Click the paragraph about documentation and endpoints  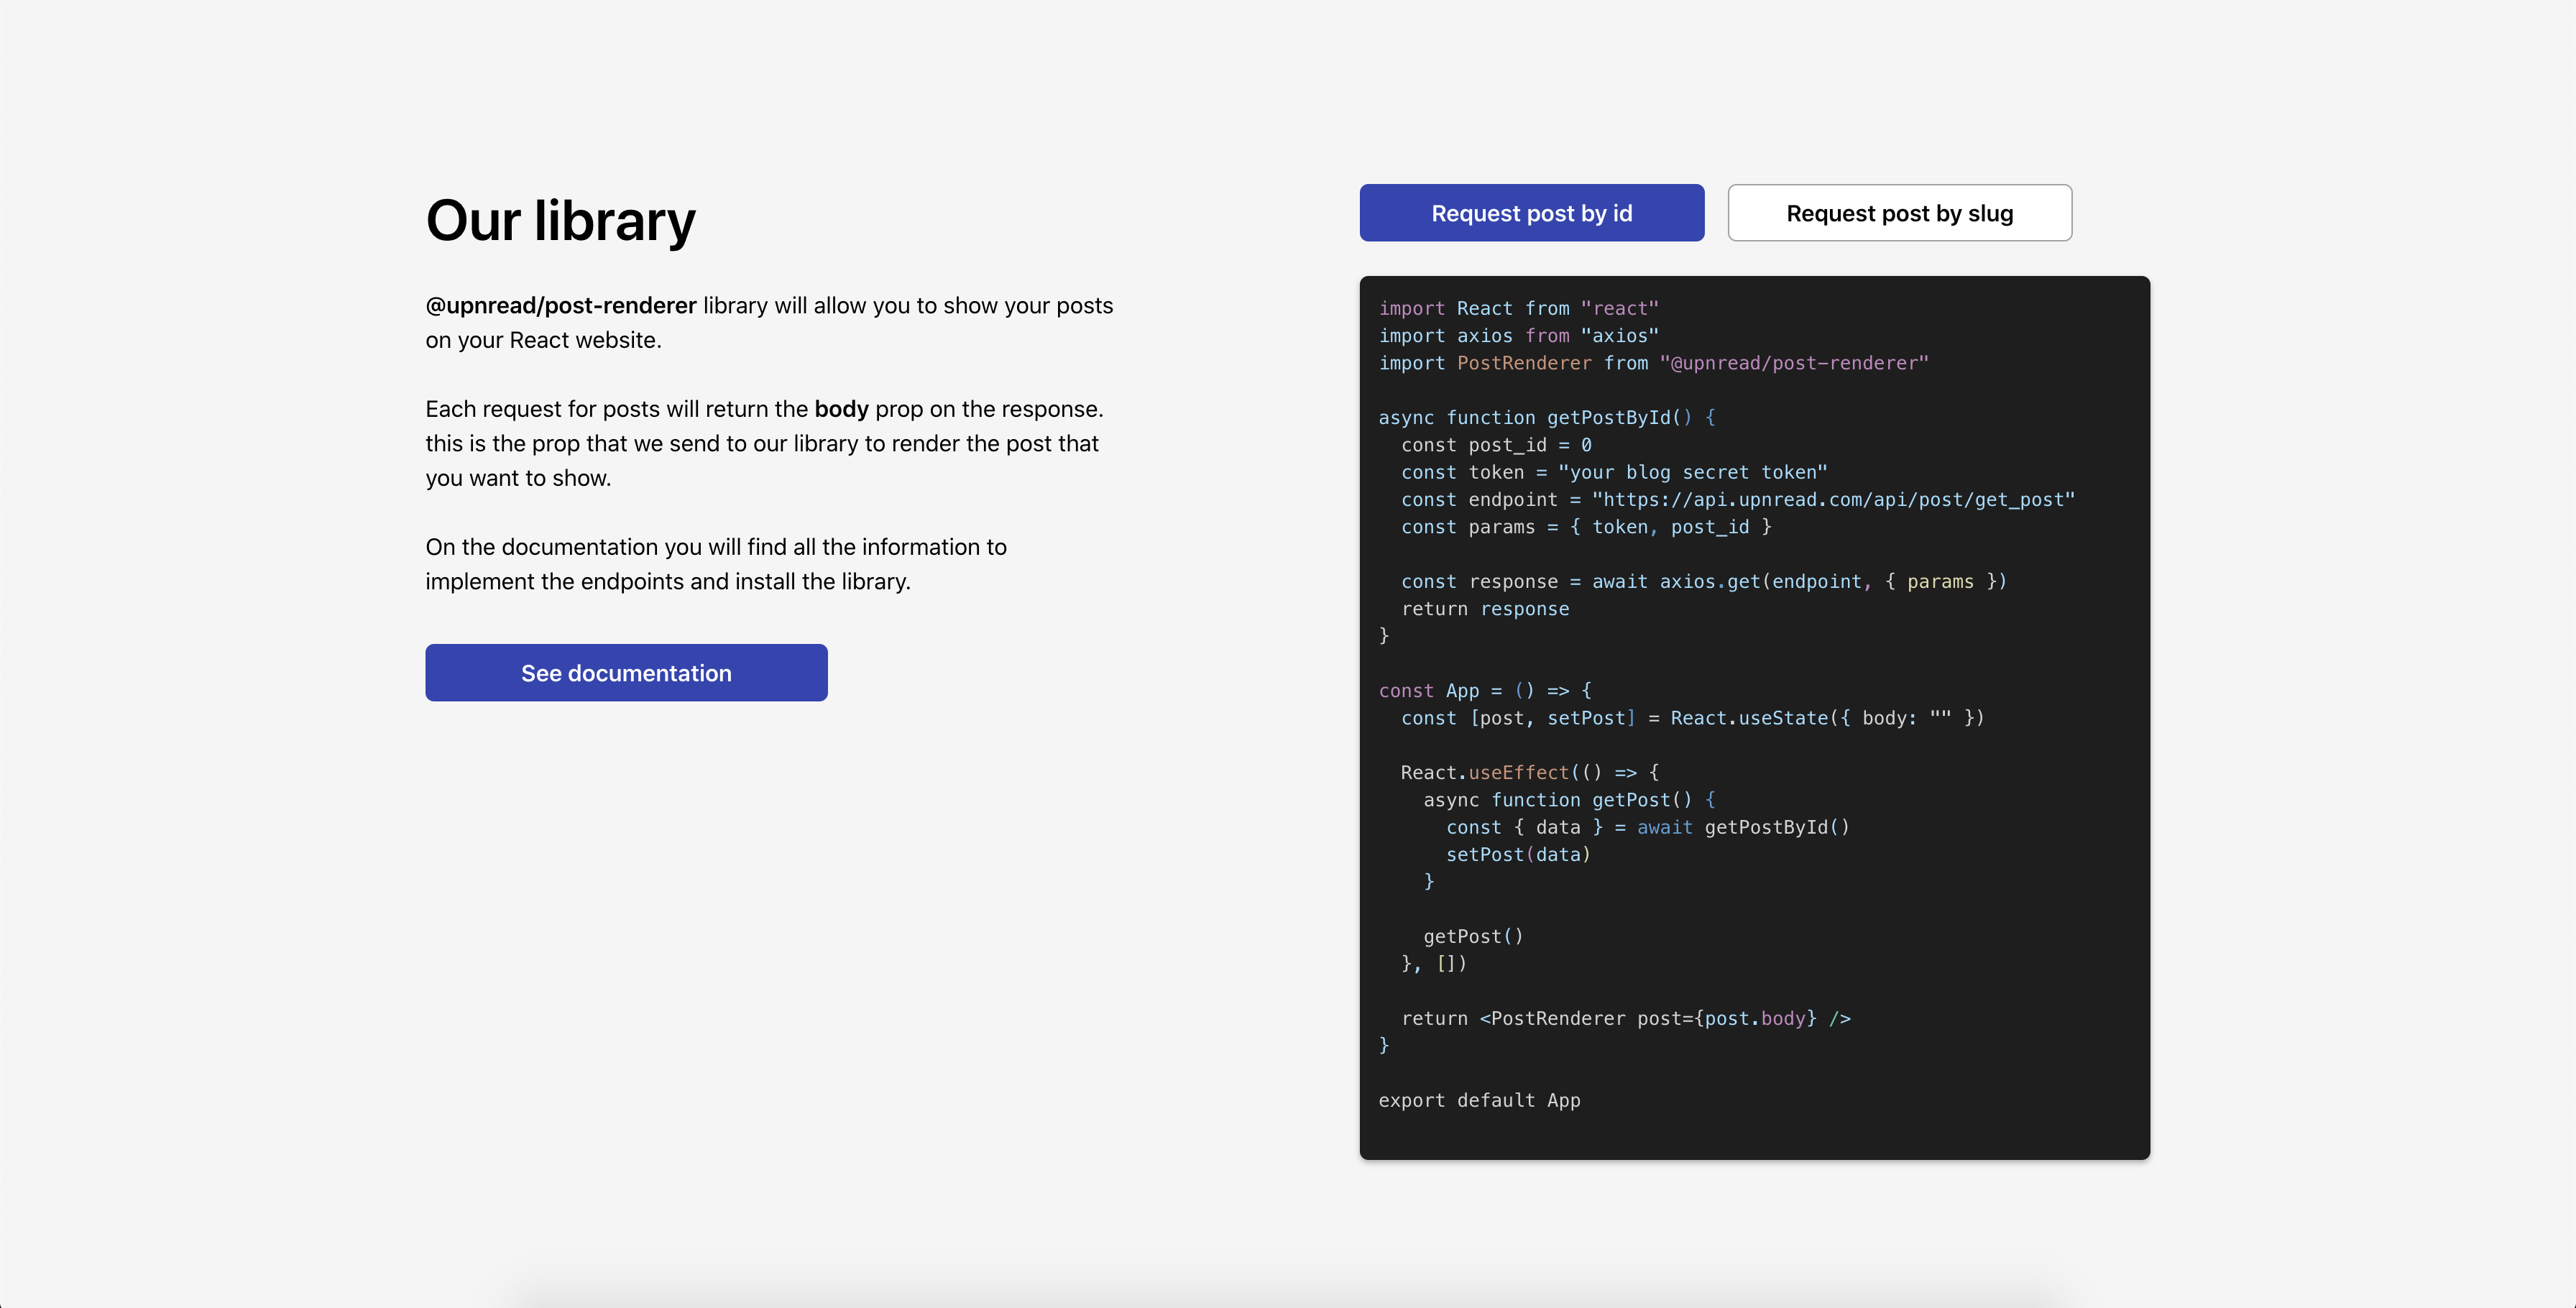tap(715, 564)
